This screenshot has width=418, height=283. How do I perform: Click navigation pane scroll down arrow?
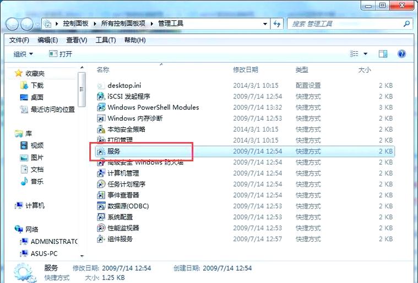click(82, 256)
